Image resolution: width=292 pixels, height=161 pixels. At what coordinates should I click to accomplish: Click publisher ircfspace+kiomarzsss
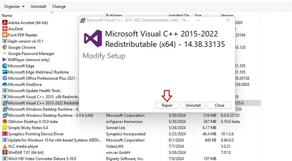click(124, 122)
